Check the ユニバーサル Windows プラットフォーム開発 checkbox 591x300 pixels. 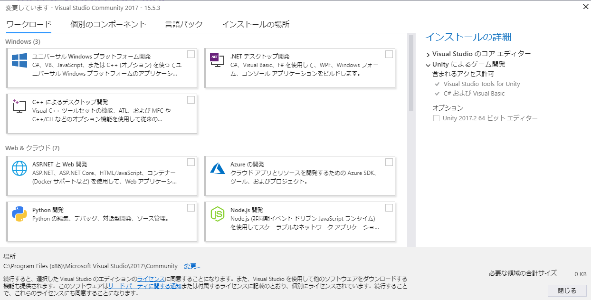pyautogui.click(x=191, y=54)
